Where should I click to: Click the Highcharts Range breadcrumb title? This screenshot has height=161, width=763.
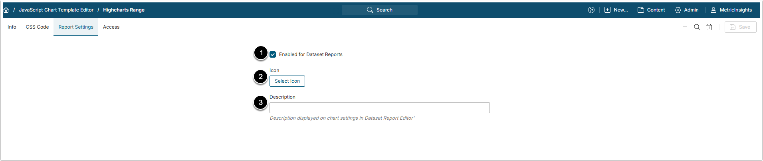coord(124,10)
